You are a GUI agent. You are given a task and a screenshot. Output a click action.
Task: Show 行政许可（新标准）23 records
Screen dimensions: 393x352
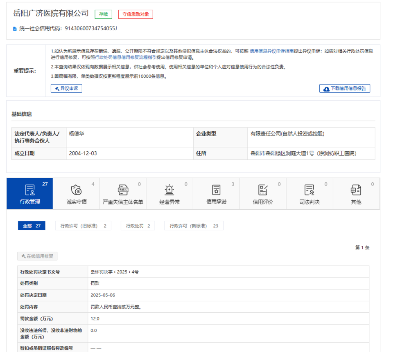click(194, 226)
